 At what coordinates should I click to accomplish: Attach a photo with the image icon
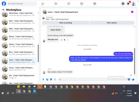click(x=47, y=80)
